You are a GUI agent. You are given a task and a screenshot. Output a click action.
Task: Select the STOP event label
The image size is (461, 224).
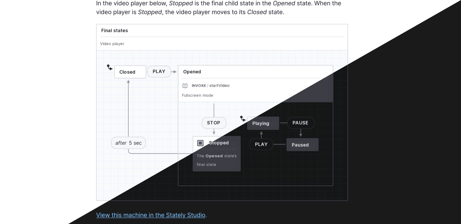point(214,123)
